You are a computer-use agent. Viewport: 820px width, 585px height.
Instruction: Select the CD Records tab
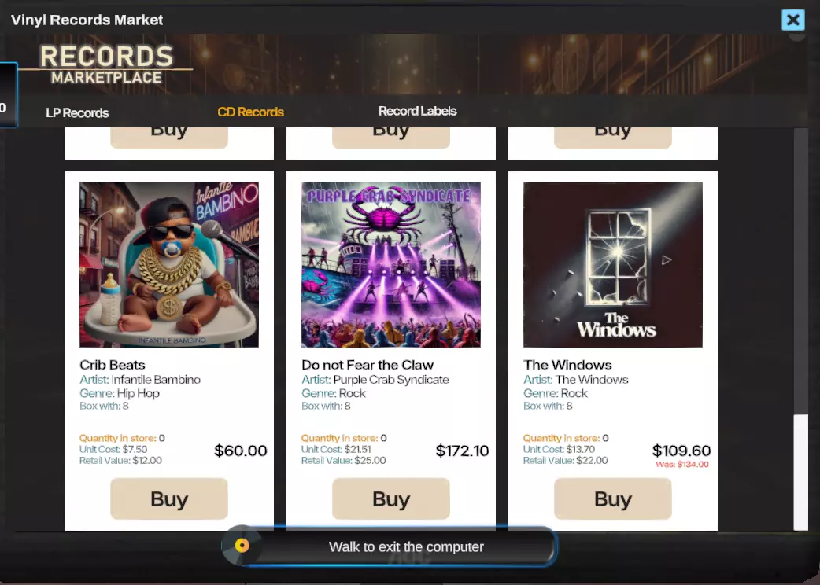pyautogui.click(x=250, y=112)
